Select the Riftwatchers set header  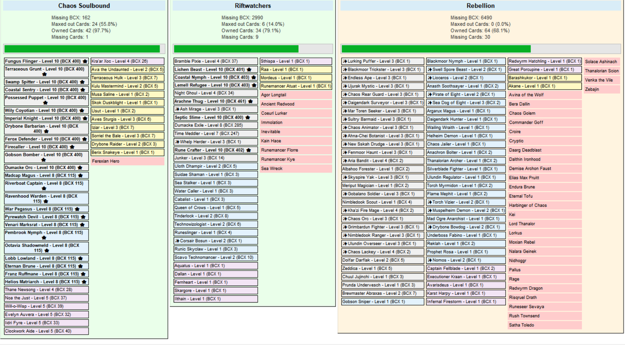coord(253,6)
